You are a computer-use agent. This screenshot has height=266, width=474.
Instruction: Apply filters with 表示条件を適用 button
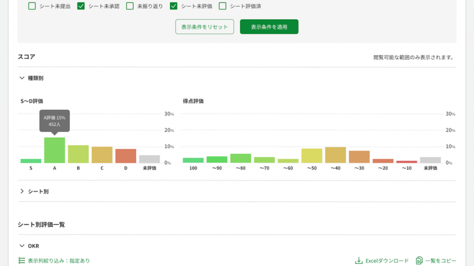tap(269, 27)
